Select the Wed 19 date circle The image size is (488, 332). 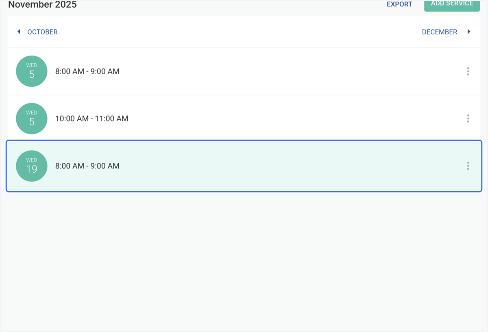(x=32, y=166)
